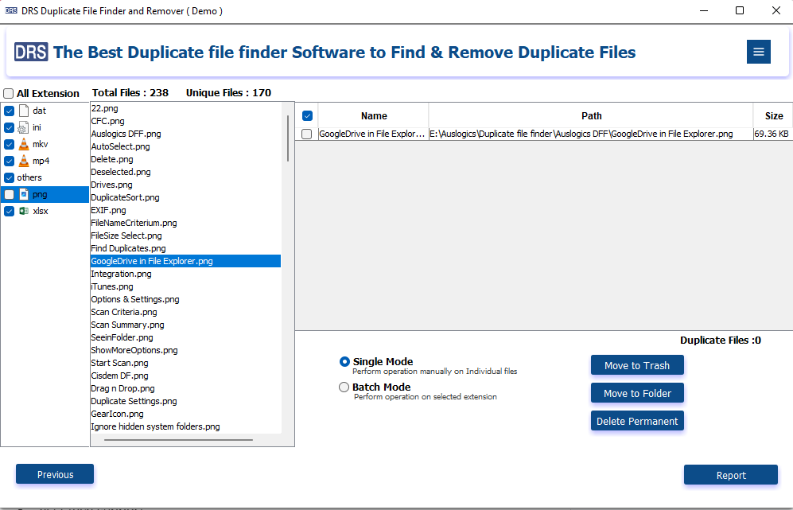
Task: Open the Report button
Action: pos(730,475)
